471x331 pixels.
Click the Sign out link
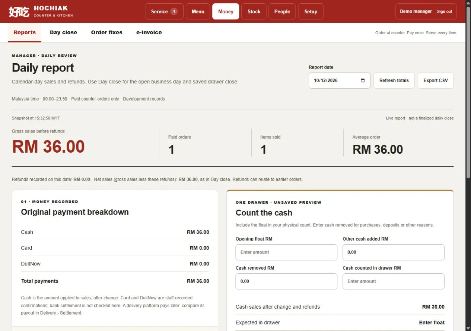tap(445, 12)
